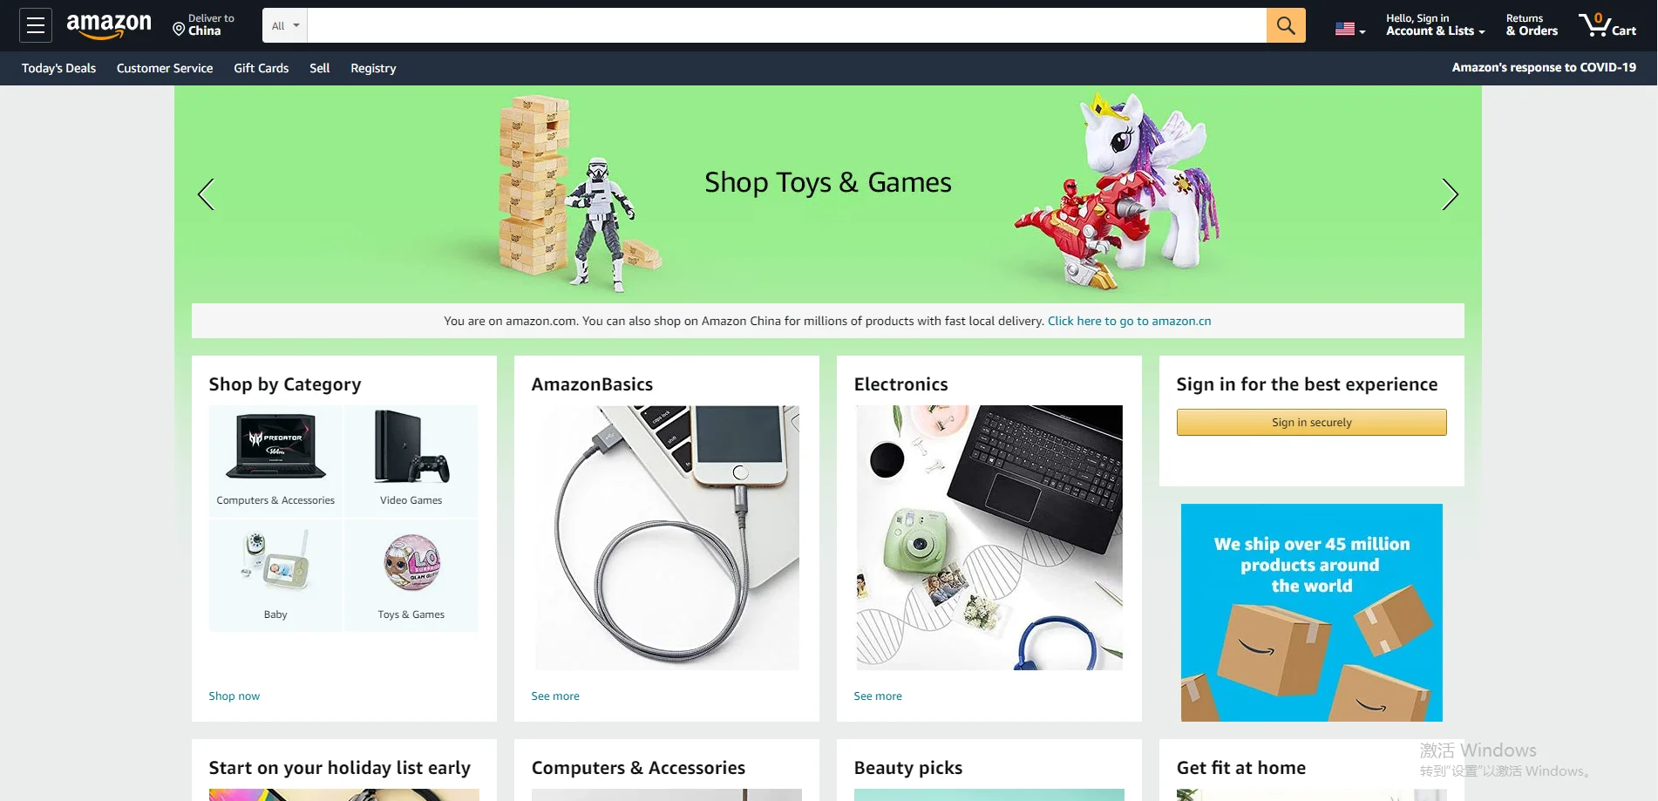The height and width of the screenshot is (801, 1658).
Task: Select the Video Games category thumbnail
Action: [x=411, y=461]
